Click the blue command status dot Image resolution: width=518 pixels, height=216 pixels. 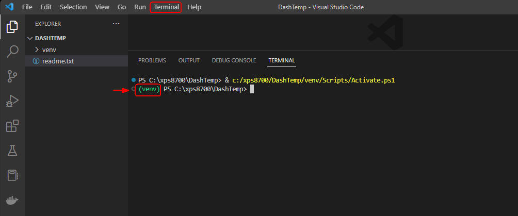pyautogui.click(x=134, y=80)
